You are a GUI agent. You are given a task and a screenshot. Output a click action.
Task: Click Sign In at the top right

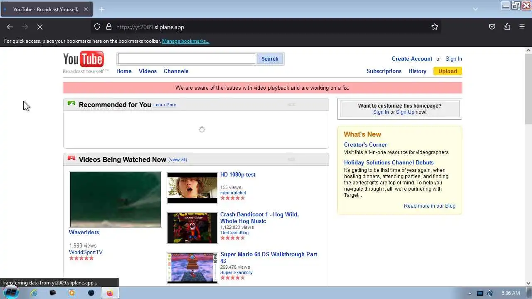[x=454, y=59]
